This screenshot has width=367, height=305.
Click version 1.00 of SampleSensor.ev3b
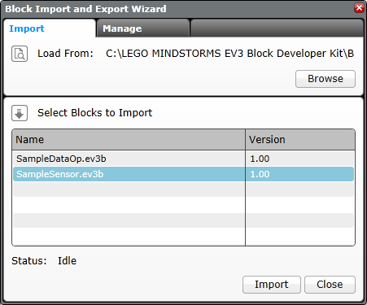[x=260, y=174]
